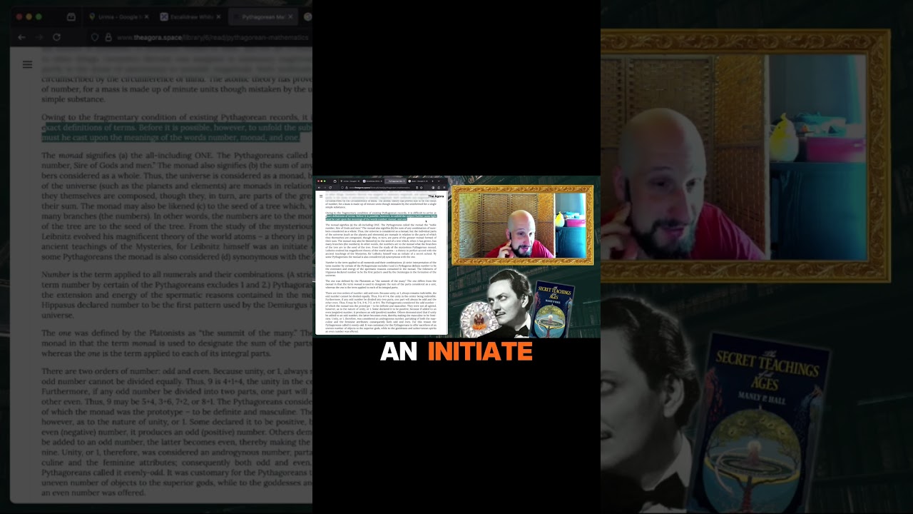
Task: Close the Pythagorean tab in the large browser
Action: coord(290,16)
